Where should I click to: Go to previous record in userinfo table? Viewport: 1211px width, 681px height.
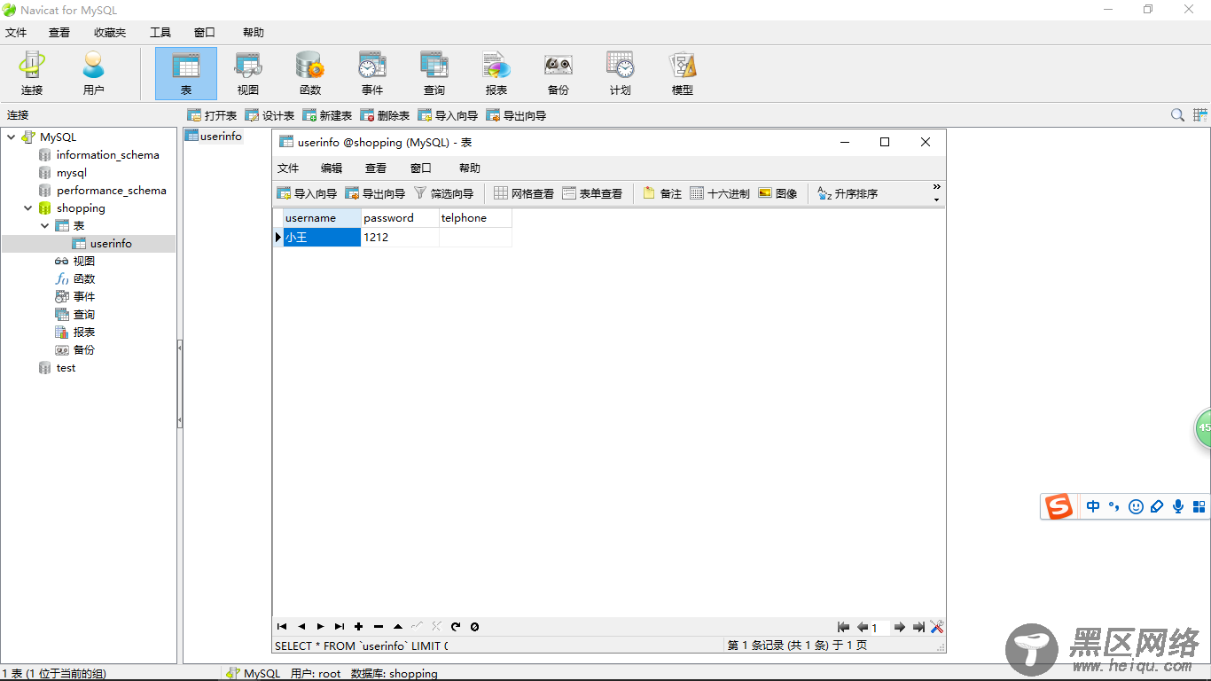point(301,627)
